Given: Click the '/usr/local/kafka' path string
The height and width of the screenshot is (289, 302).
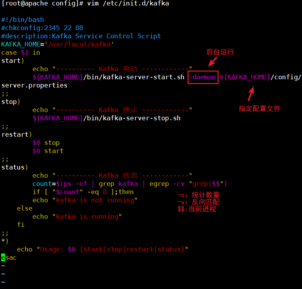Looking at the screenshot, I should click(x=80, y=45).
